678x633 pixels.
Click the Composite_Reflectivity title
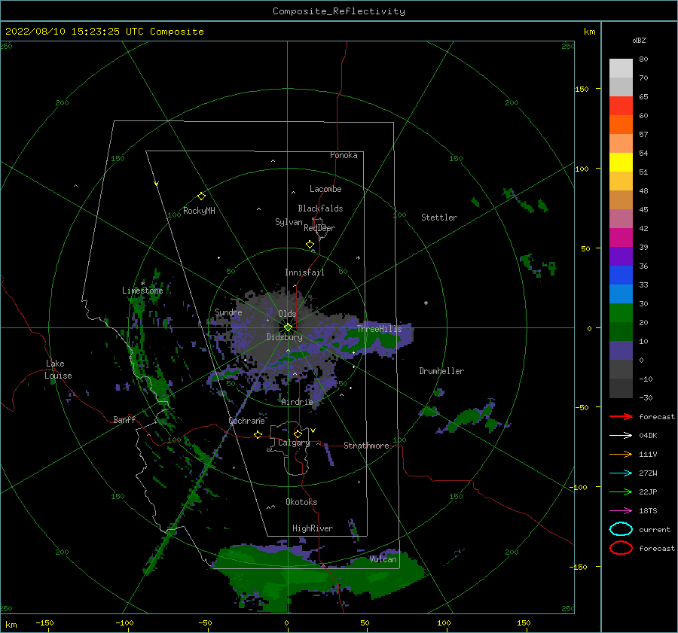339,11
